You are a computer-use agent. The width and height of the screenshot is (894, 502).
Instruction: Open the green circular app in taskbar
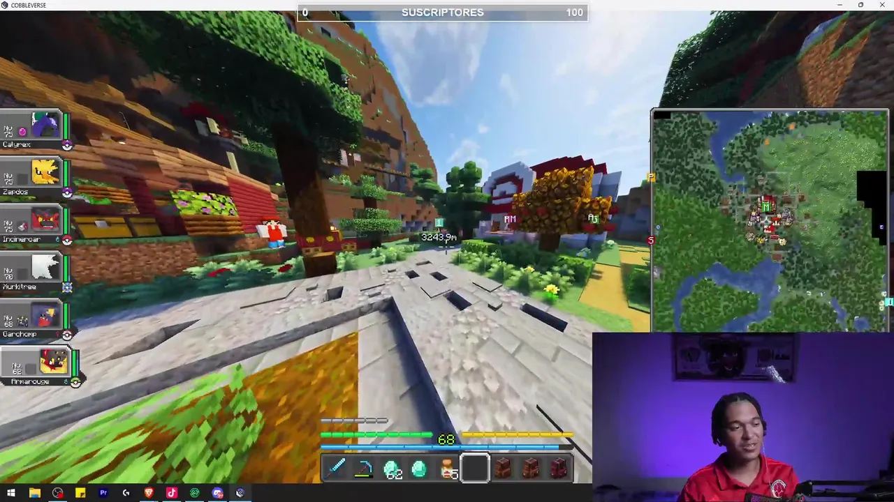(x=195, y=493)
